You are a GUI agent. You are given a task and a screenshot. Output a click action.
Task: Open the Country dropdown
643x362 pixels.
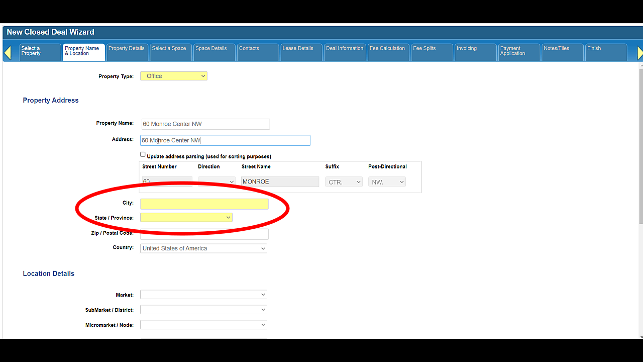[x=203, y=248]
